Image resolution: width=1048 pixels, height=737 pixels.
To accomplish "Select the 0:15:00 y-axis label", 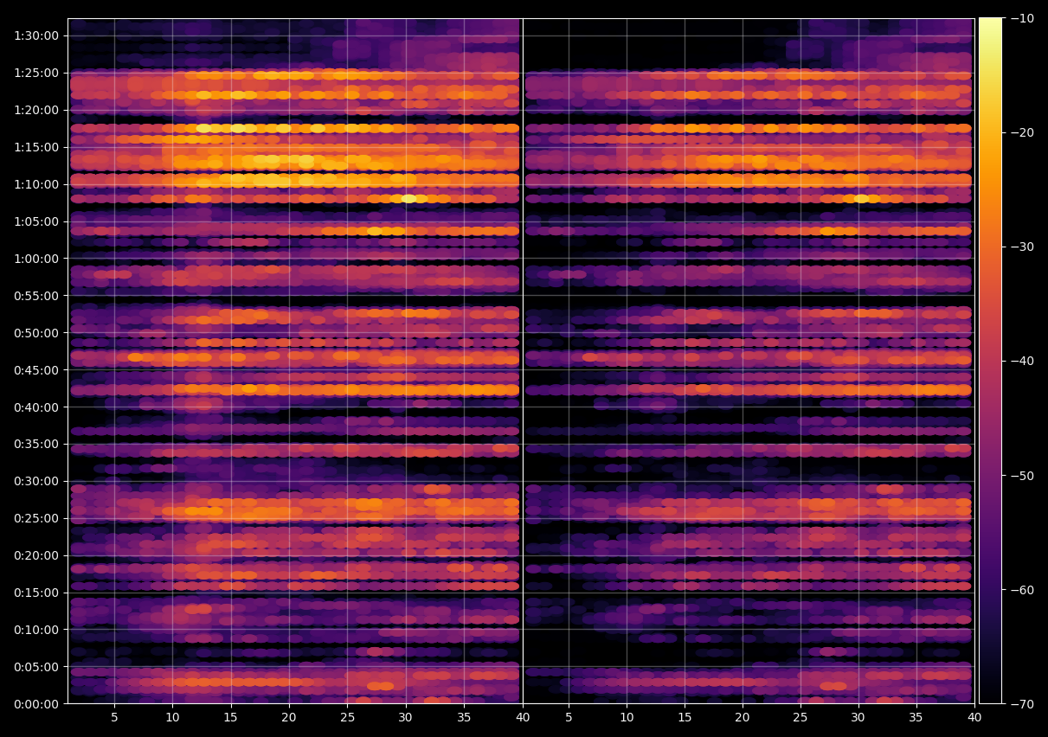I will click(x=36, y=593).
